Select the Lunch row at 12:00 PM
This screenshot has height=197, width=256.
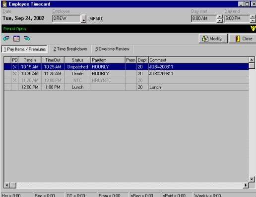click(x=127, y=87)
